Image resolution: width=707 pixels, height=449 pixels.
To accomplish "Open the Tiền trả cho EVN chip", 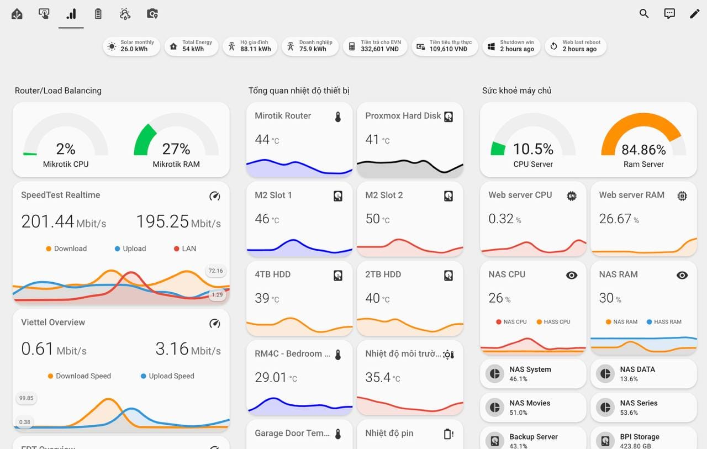I will [x=375, y=46].
